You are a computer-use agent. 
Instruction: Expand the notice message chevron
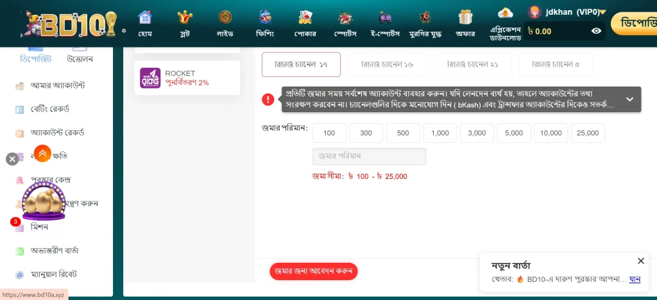tap(629, 99)
